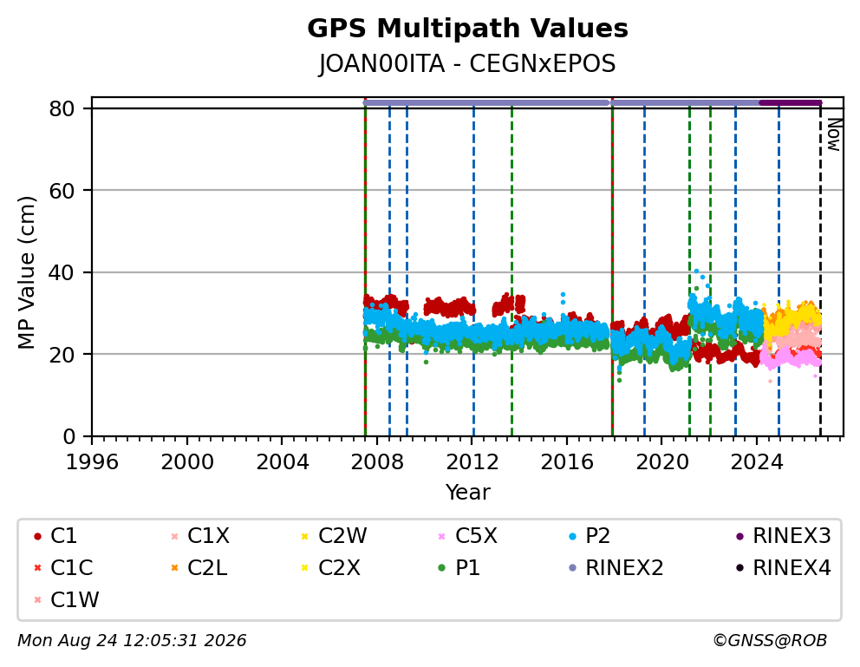Click the C2X legend label
860x667 pixels.
point(340,568)
